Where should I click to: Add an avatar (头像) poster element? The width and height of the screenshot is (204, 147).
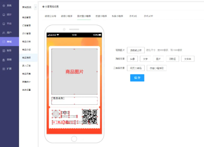pos(132,59)
